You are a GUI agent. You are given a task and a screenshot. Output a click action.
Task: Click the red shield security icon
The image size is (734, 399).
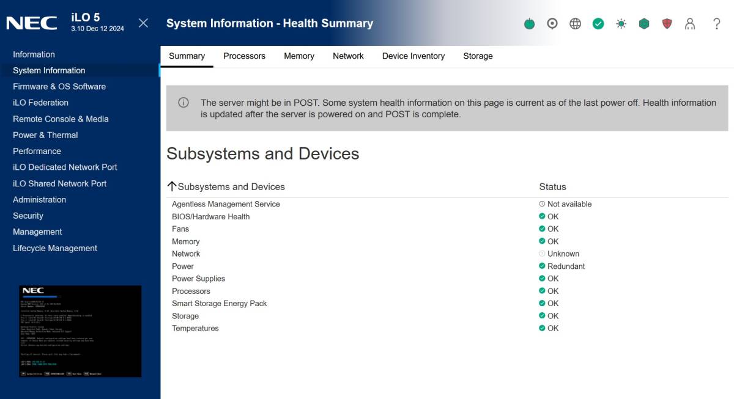[667, 24]
